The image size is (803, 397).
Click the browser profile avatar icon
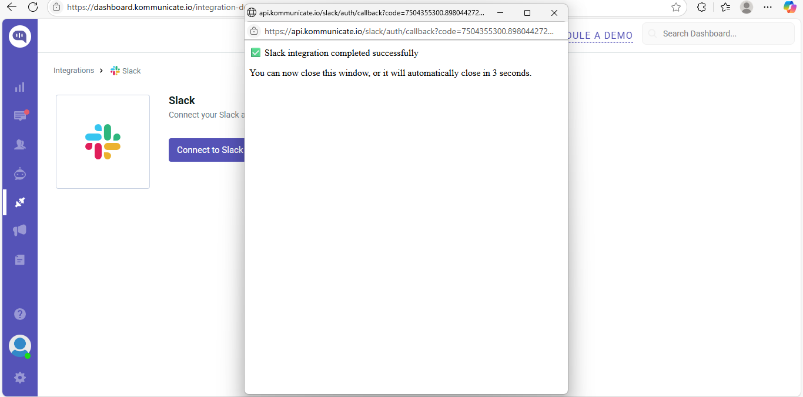tap(747, 7)
